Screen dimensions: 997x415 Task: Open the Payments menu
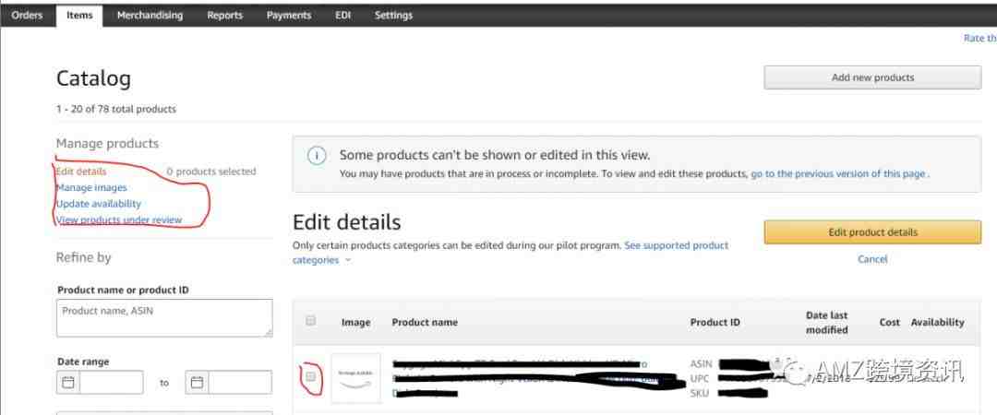click(289, 16)
